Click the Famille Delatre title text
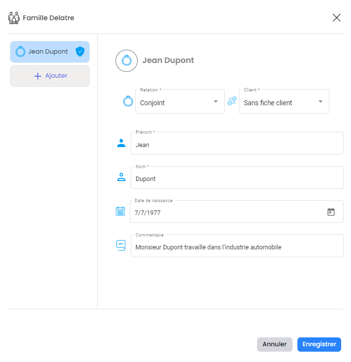This screenshot has width=351, height=362. click(49, 18)
